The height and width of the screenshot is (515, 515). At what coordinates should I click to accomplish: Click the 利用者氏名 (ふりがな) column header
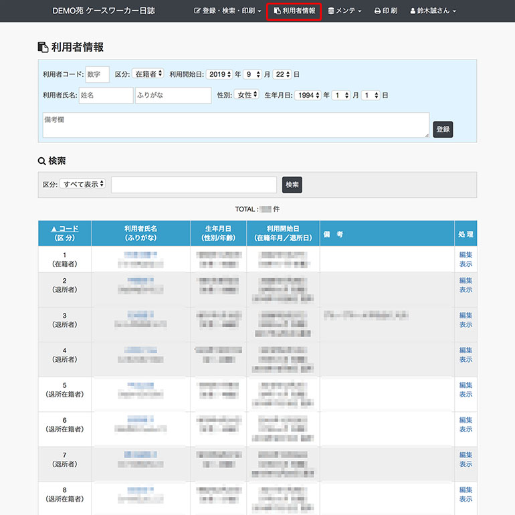tap(140, 233)
